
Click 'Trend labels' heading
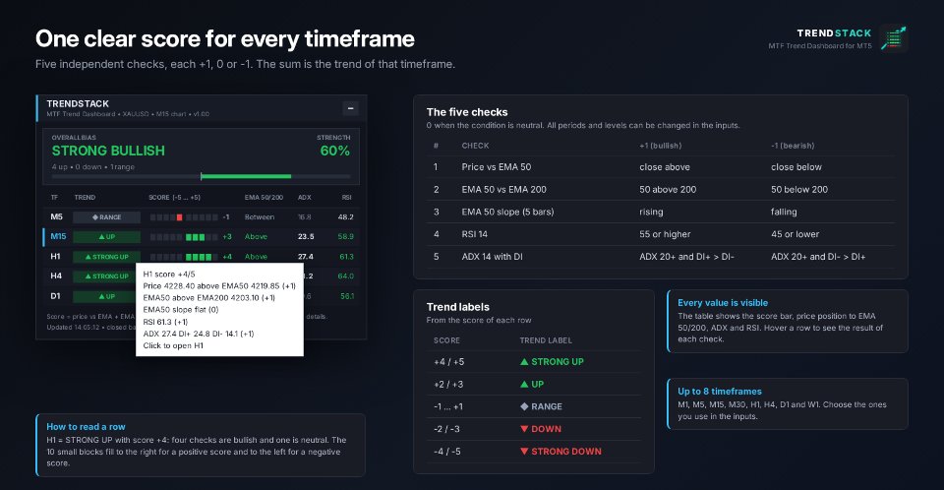pyautogui.click(x=457, y=307)
